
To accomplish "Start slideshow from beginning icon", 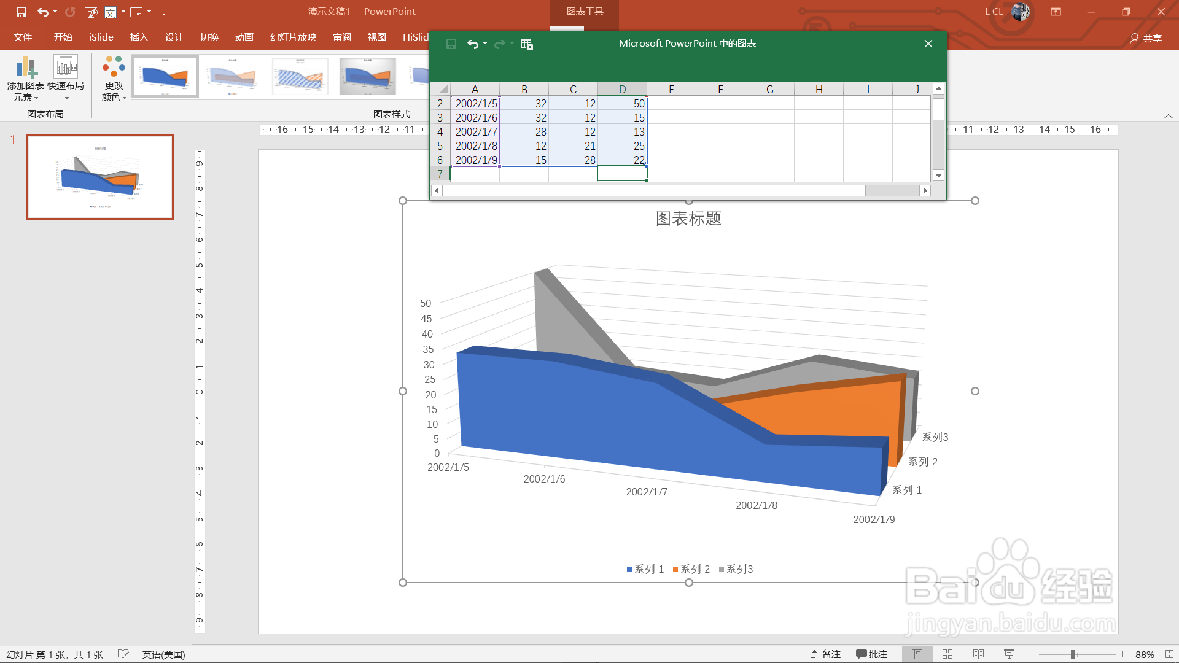I will coord(91,12).
